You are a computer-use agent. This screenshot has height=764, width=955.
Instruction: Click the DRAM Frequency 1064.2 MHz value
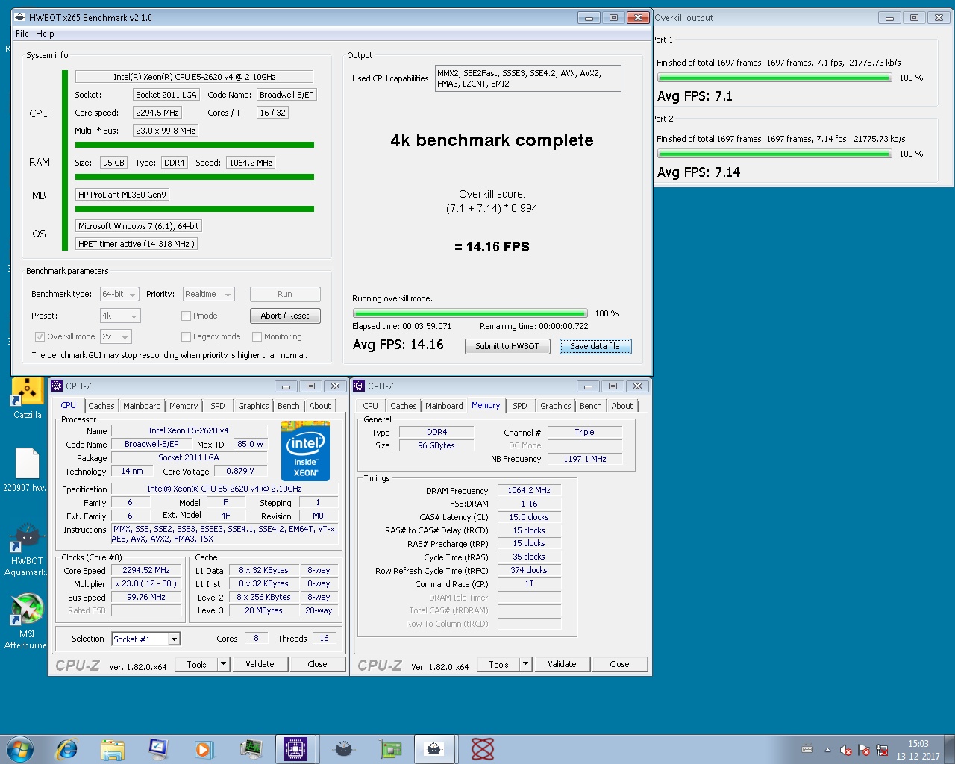coord(529,490)
